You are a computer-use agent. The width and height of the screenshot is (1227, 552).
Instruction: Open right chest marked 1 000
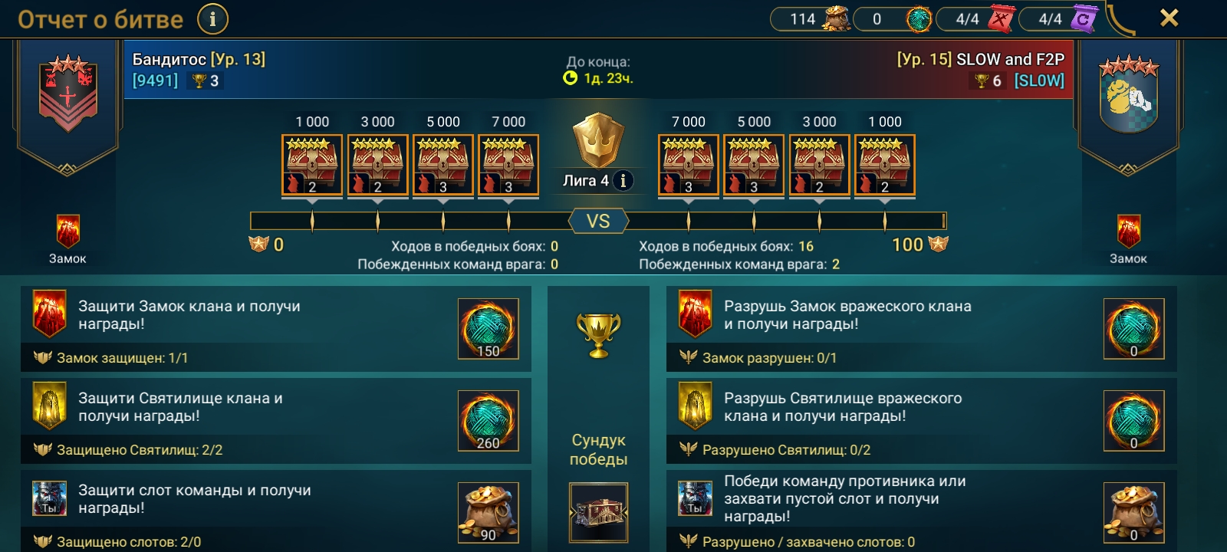point(884,166)
